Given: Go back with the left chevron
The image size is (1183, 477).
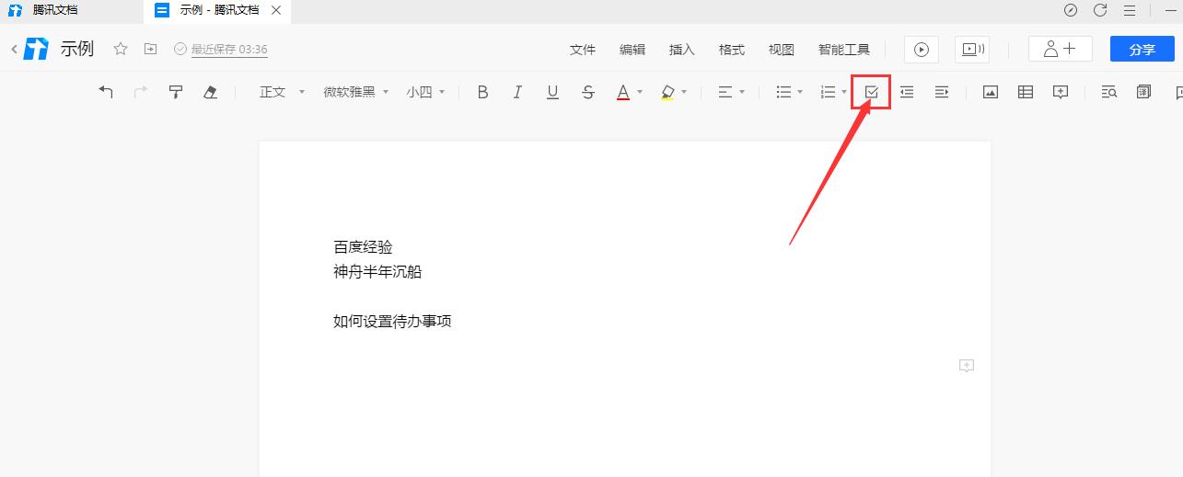Looking at the screenshot, I should 14,50.
